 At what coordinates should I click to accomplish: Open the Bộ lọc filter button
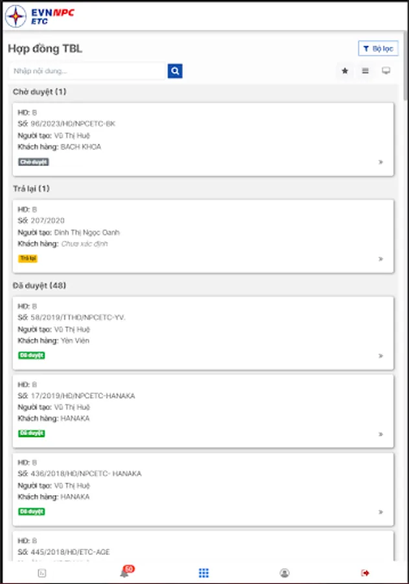click(379, 49)
